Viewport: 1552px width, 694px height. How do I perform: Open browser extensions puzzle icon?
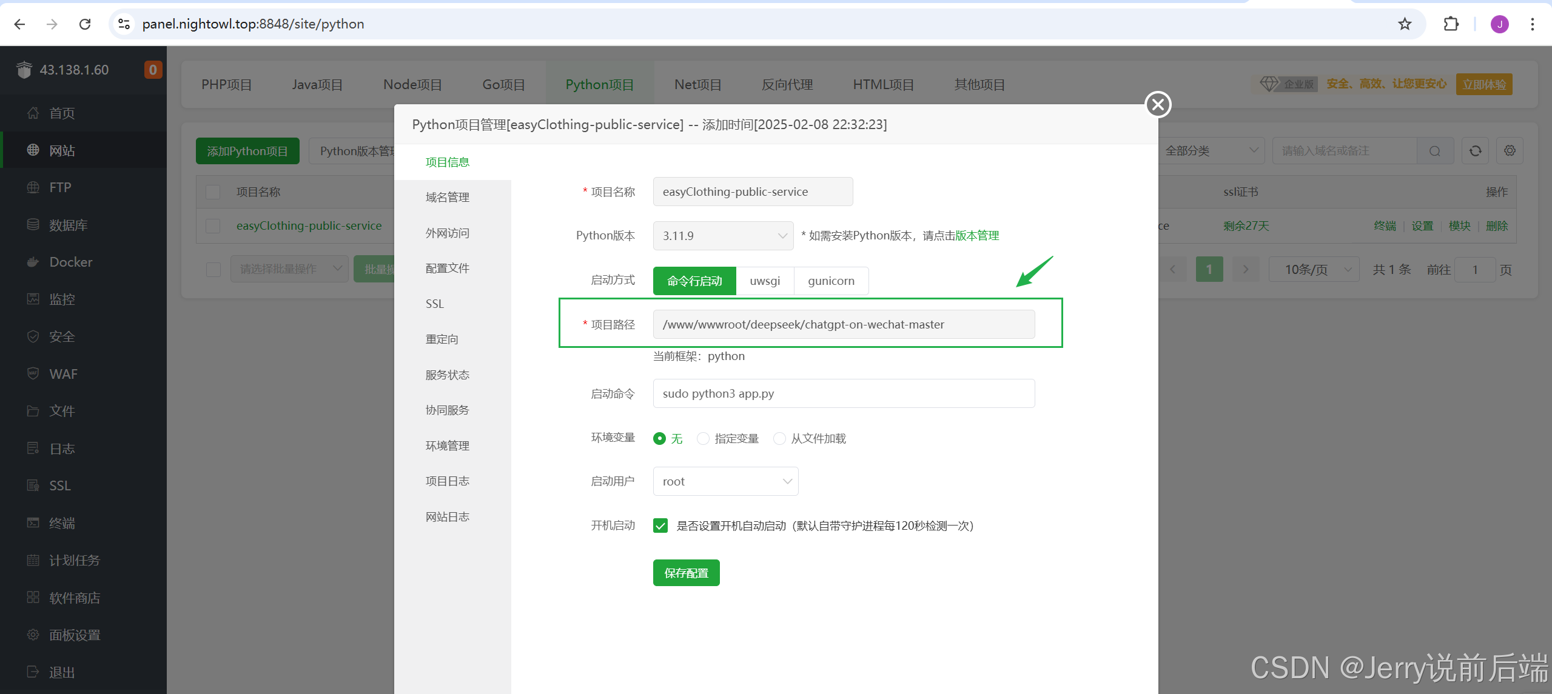1451,24
